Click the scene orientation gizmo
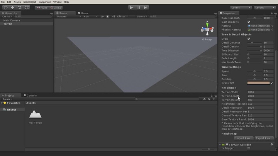The image size is (278, 156). point(207,30)
